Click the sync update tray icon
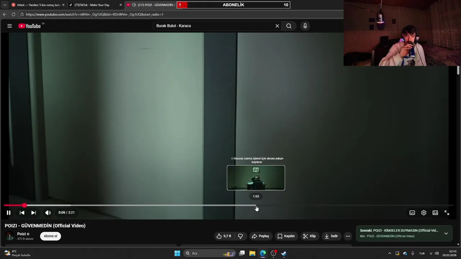Viewport: 461px width, 259px height. [x=397, y=253]
